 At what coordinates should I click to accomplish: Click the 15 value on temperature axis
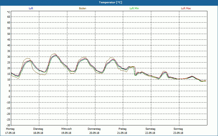pos(9,74)
